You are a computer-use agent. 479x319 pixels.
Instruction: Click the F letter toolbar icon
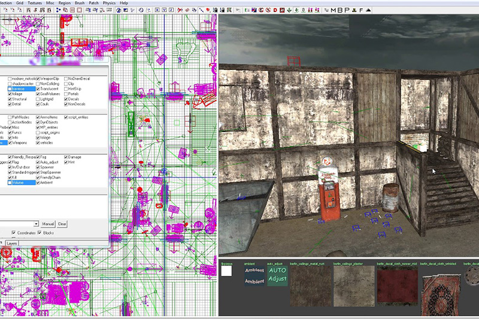point(361,10)
